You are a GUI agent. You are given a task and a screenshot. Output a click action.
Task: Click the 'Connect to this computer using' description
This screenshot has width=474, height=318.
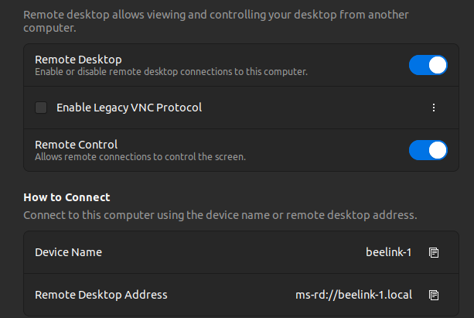[220, 214]
